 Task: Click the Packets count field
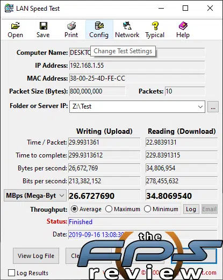(x=185, y=91)
